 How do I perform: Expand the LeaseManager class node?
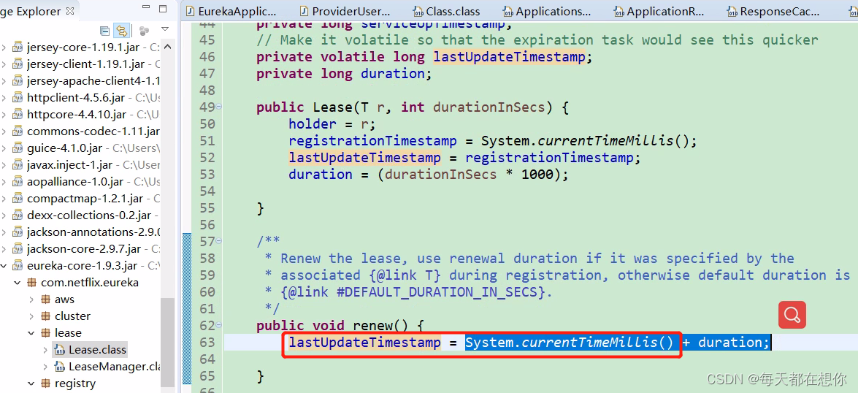click(x=45, y=367)
